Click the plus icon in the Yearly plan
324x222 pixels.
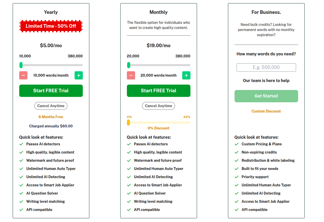(79, 75)
